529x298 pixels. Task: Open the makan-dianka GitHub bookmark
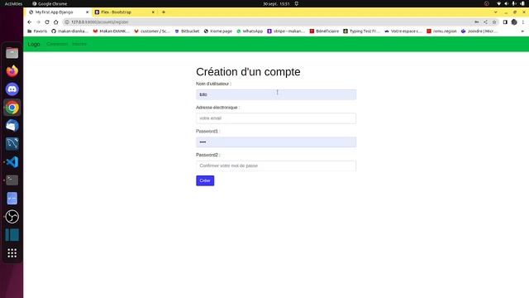(69, 31)
